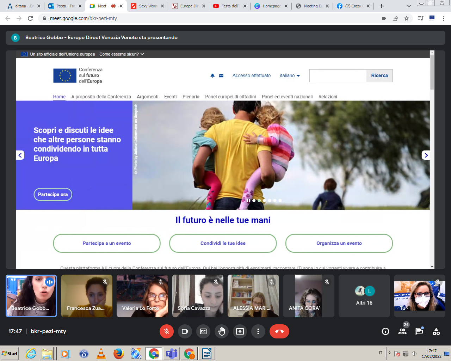
Task: Open meeting details info icon
Action: pyautogui.click(x=385, y=331)
